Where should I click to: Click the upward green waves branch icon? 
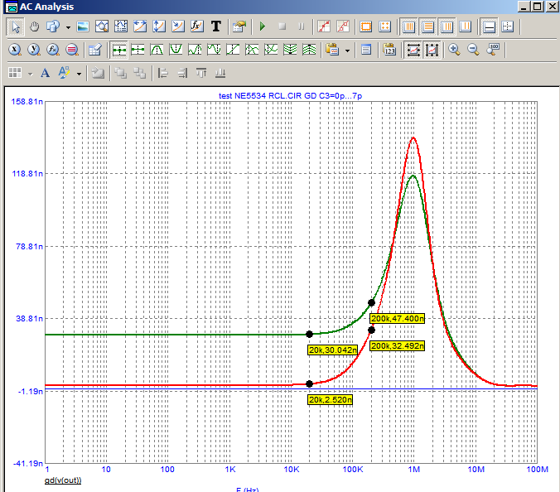tap(309, 50)
